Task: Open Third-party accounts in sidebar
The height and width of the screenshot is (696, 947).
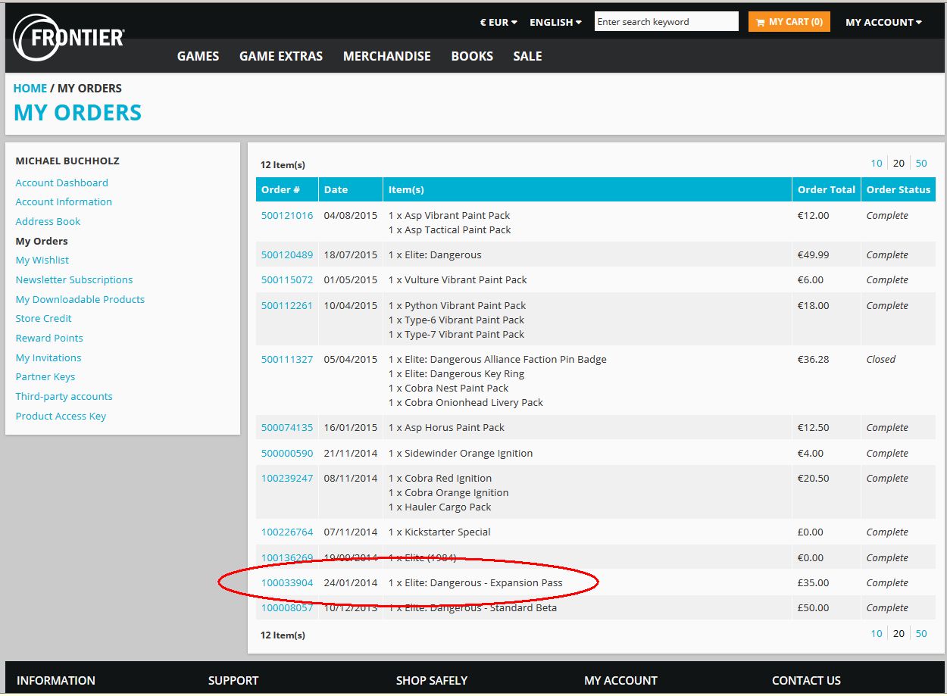Action: [64, 396]
